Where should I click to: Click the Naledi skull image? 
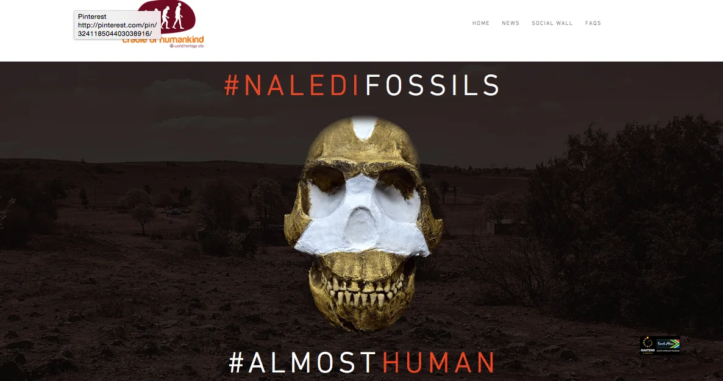click(363, 223)
